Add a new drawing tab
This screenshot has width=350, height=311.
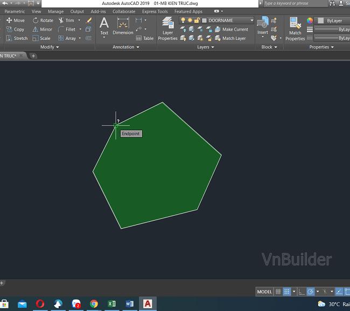pos(33,56)
